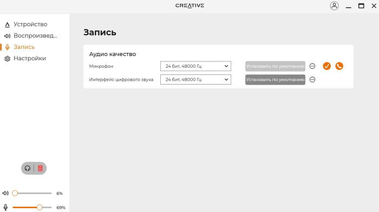Mute the playback speaker volume icon
This screenshot has width=379, height=212.
pos(5,193)
